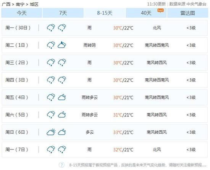Click the 30℃/21℃ temperature for 周五
Screen dimensions: 210x170
pyautogui.click(x=123, y=97)
